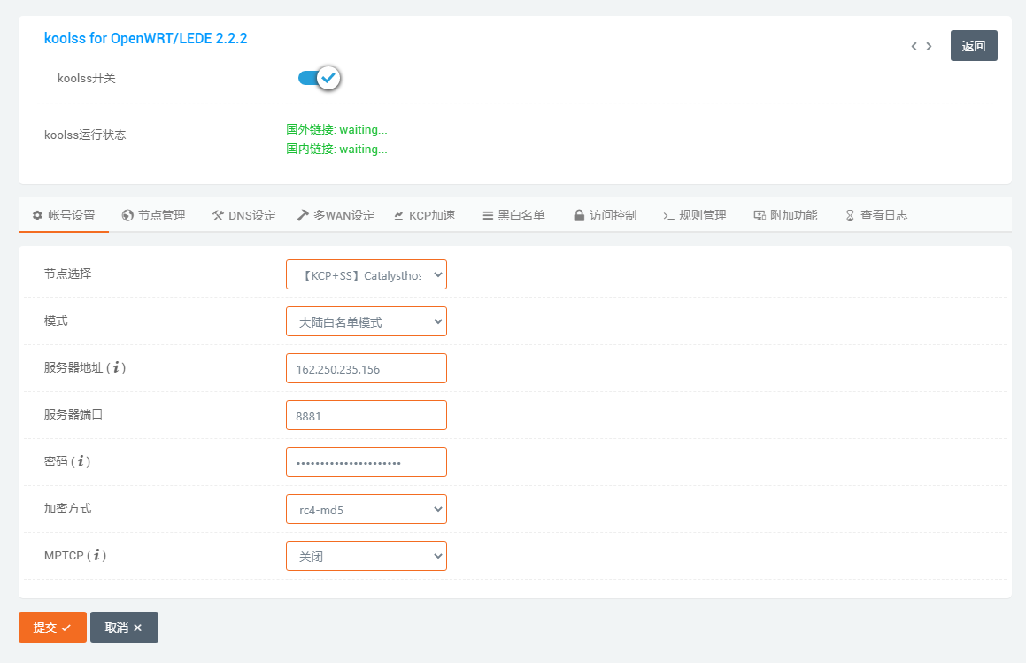Click the info icon next to MPTCP
The image size is (1026, 663).
96,555
